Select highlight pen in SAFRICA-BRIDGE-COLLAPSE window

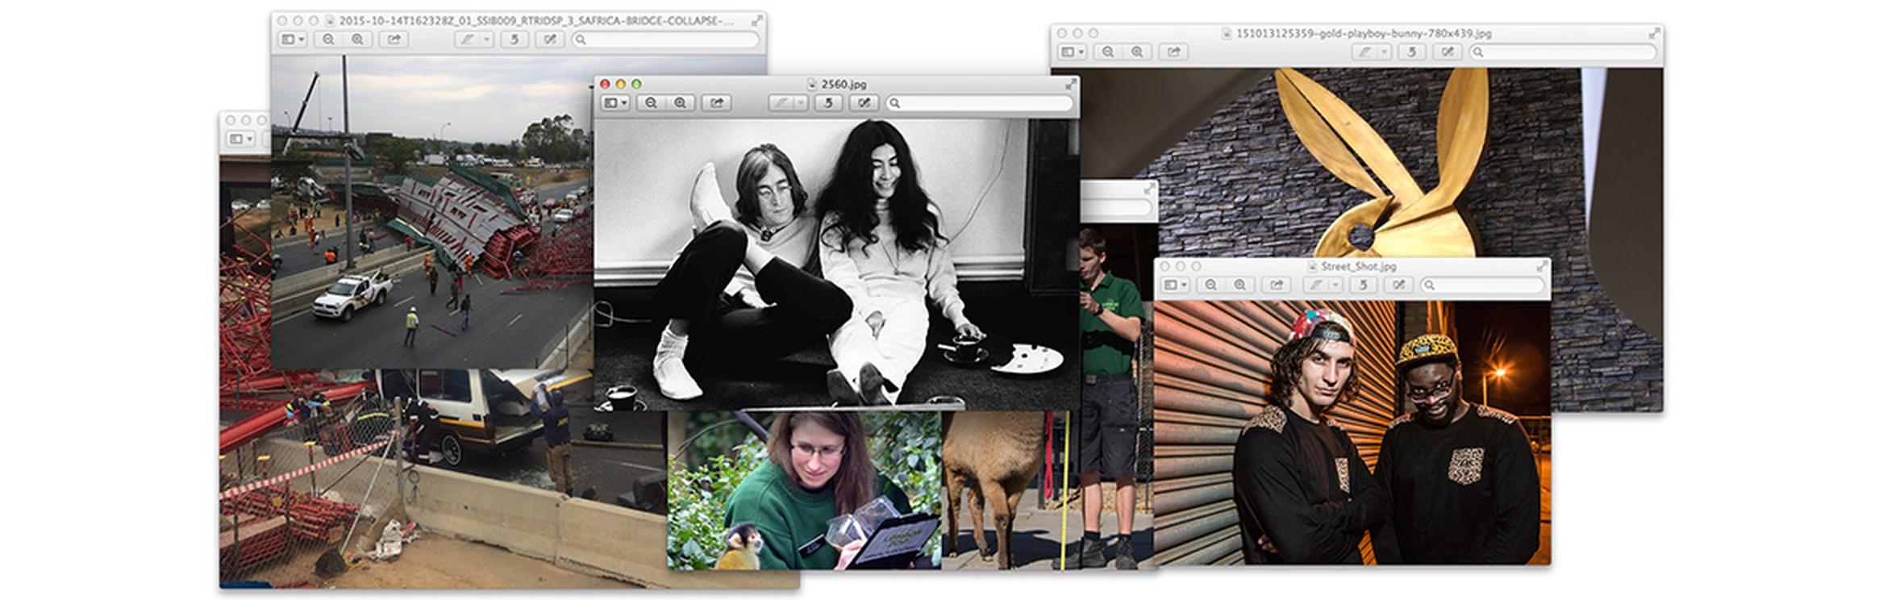click(466, 40)
